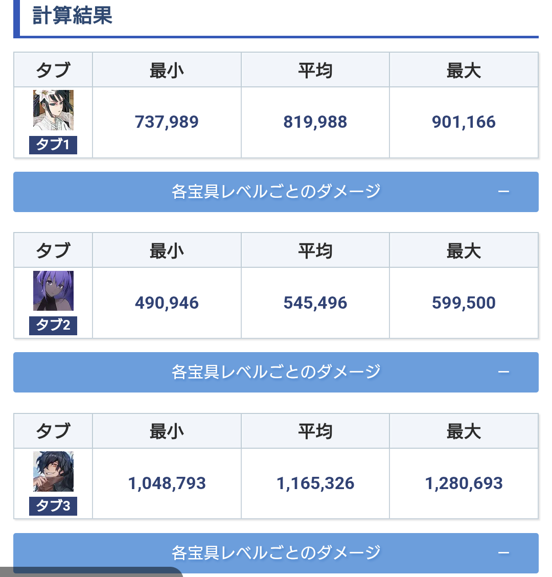Collapse the first 各宝具レベルごとのダメージ section
The height and width of the screenshot is (577, 552).
(276, 192)
